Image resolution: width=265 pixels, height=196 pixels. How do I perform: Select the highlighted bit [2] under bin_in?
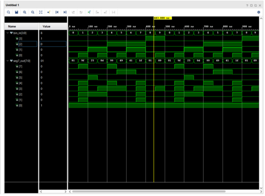20,44
